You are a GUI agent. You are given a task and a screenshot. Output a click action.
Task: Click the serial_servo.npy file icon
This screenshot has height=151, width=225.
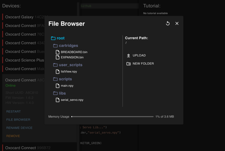tap(58, 100)
